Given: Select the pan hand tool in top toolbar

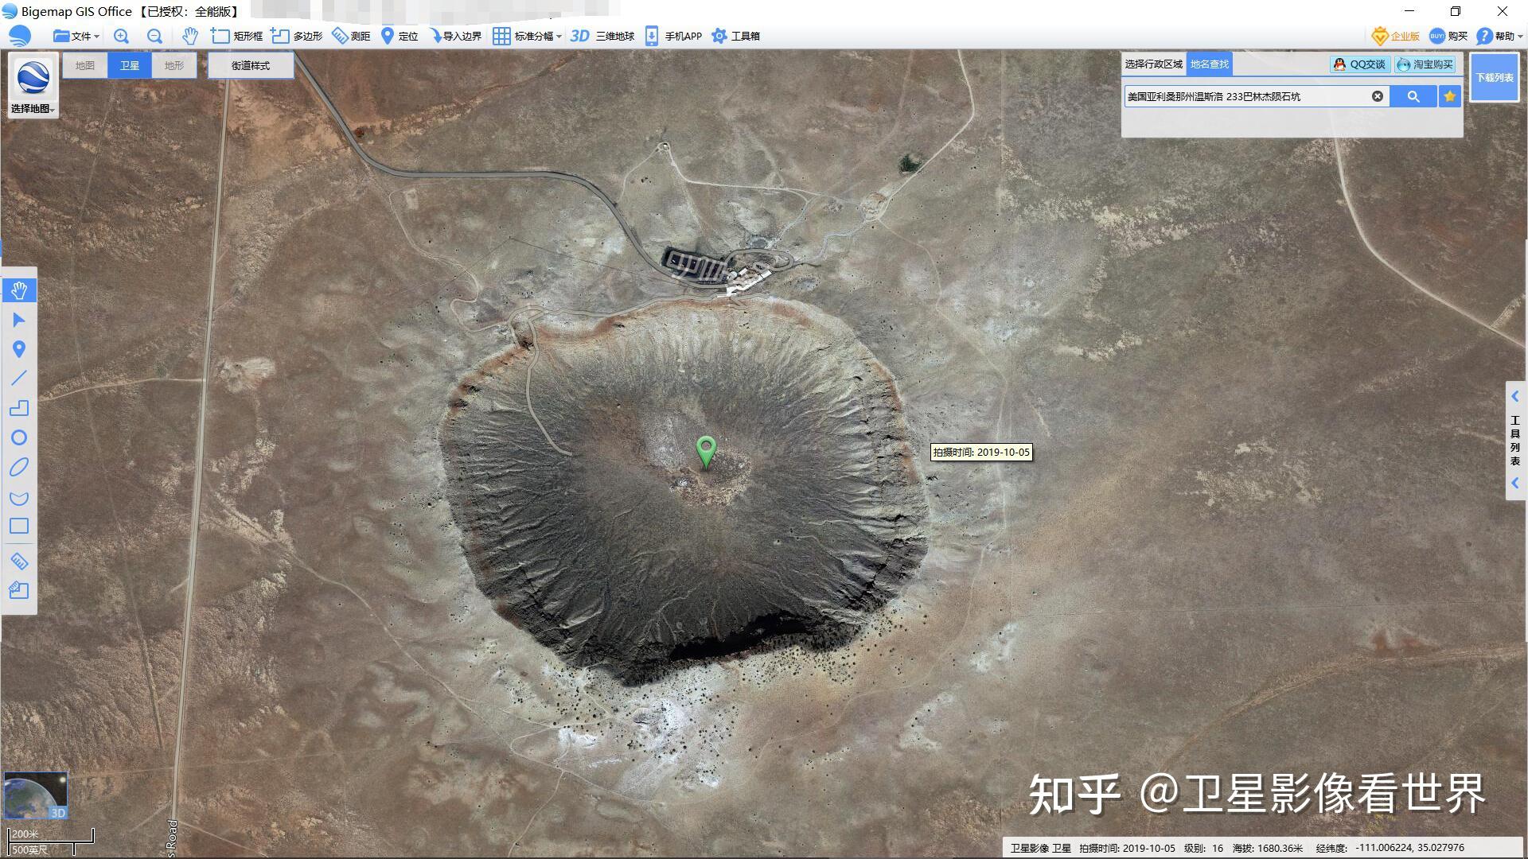Looking at the screenshot, I should point(189,36).
